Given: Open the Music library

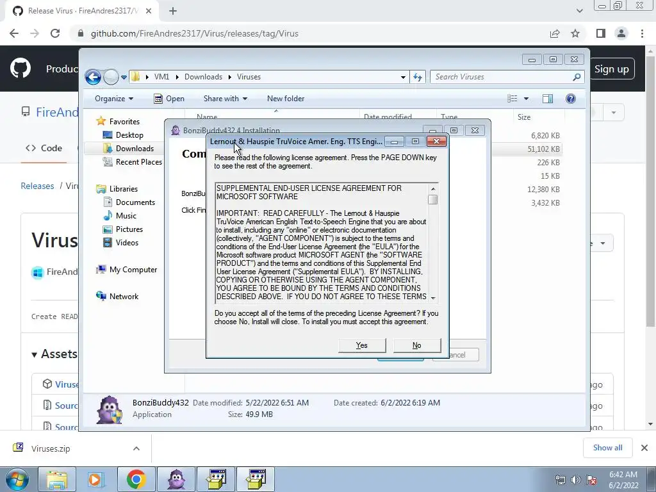Looking at the screenshot, I should tap(126, 215).
